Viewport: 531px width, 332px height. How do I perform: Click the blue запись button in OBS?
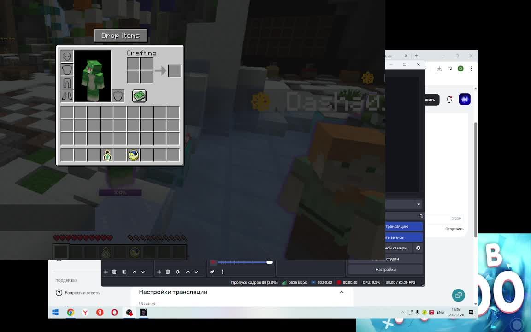(404, 237)
